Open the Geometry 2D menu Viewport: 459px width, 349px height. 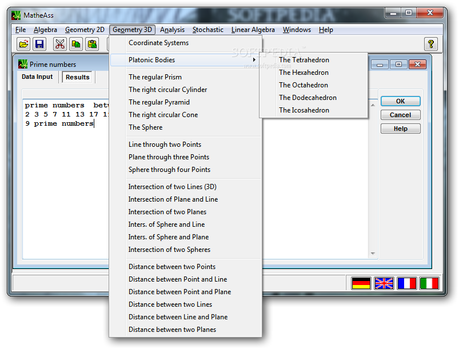coord(85,30)
